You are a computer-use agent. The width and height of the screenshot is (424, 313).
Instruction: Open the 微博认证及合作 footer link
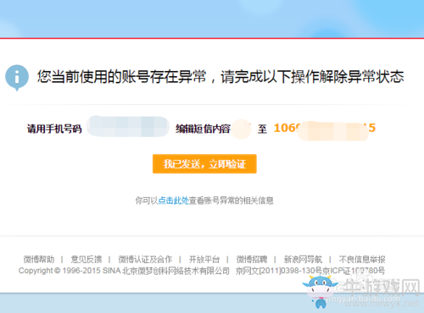tap(145, 259)
